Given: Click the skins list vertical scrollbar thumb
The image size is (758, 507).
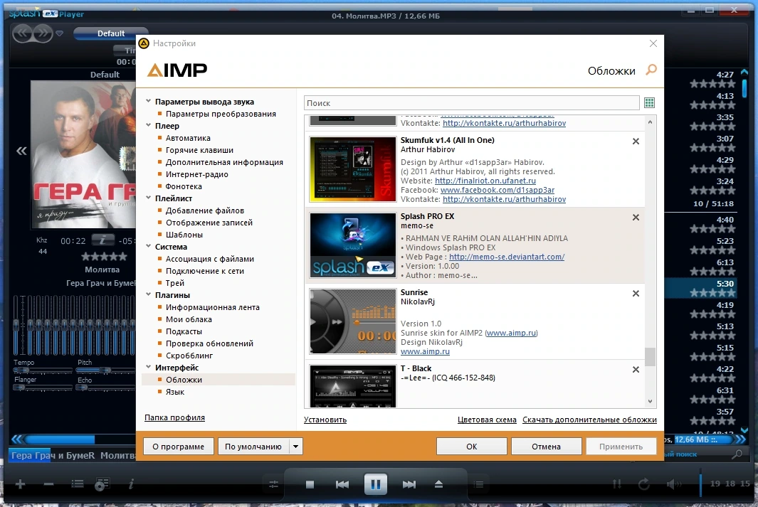Looking at the screenshot, I should [651, 357].
